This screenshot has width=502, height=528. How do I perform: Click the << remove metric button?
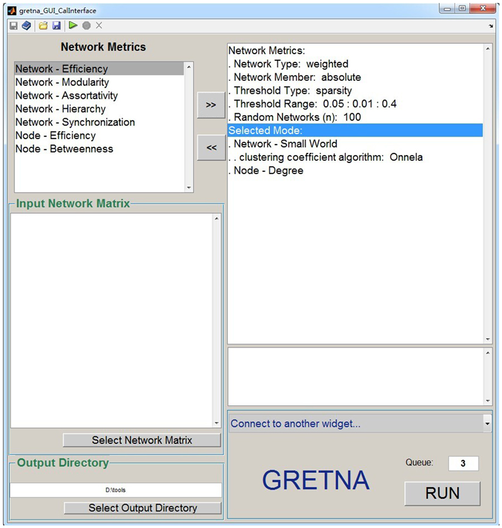point(211,147)
